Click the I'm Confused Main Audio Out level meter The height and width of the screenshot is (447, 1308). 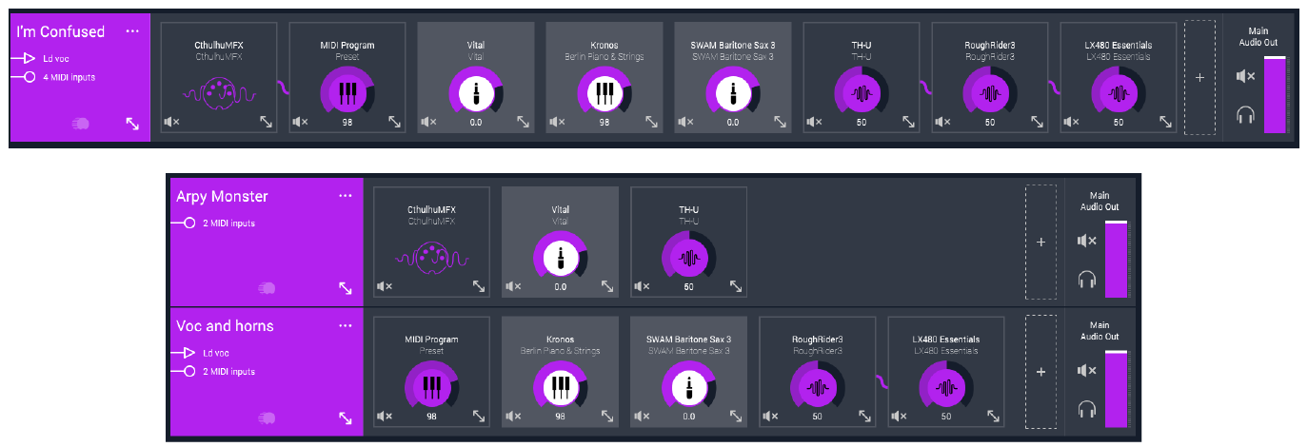(1275, 95)
